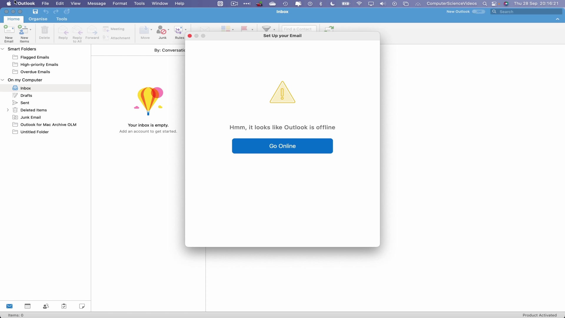
Task: Select the Junk Email folder
Action: point(31,117)
